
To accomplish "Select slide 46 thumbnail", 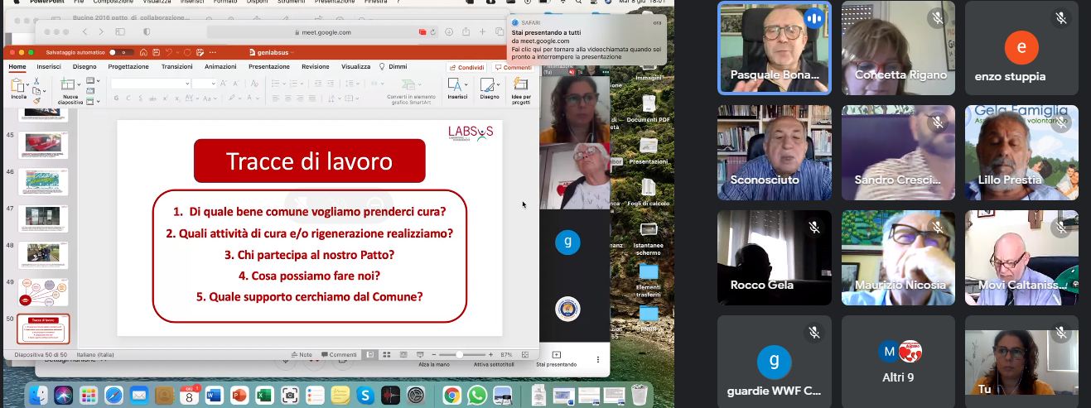I will pyautogui.click(x=42, y=182).
